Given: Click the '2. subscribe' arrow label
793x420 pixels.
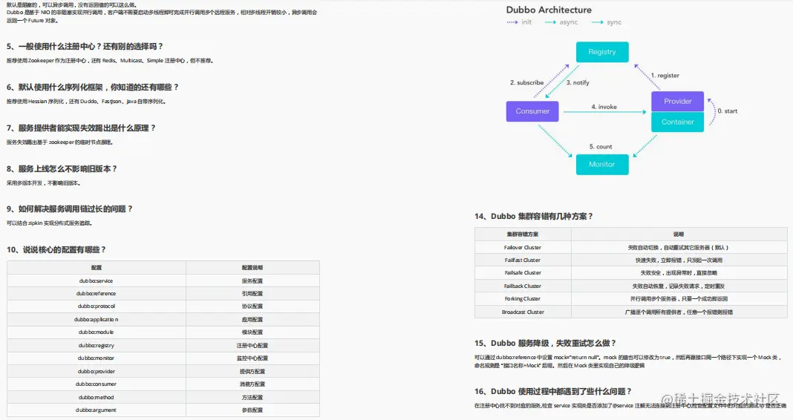Looking at the screenshot, I should pyautogui.click(x=526, y=82).
